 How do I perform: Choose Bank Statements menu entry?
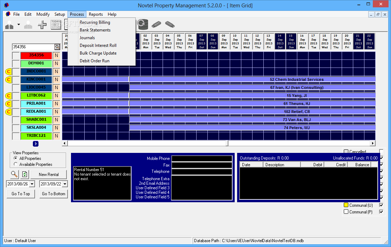(x=95, y=30)
